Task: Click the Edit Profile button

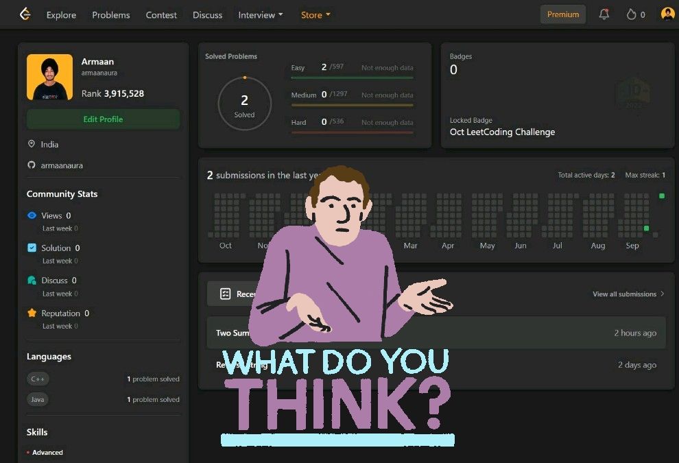Action: (103, 119)
